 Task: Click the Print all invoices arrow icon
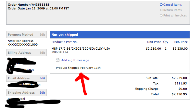pos(161,15)
